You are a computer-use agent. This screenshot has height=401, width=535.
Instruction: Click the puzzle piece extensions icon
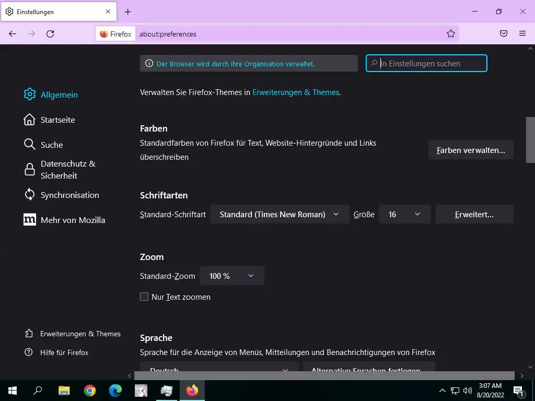tap(29, 333)
